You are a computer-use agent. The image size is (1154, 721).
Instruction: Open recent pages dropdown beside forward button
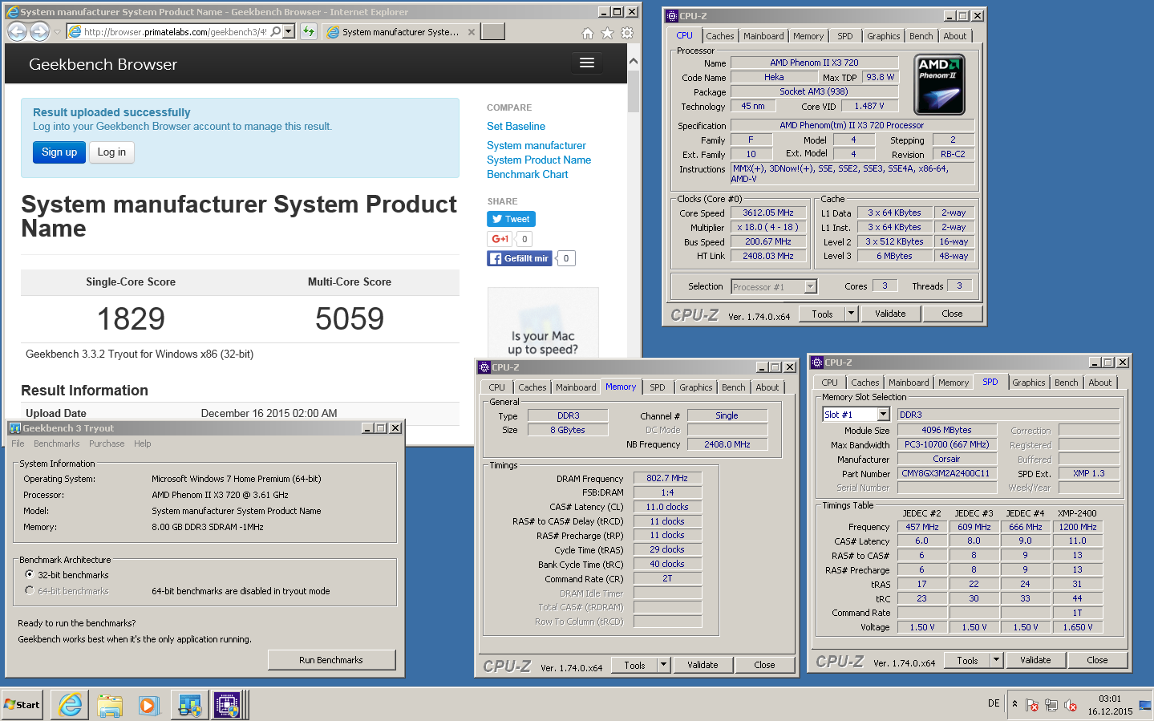57,32
